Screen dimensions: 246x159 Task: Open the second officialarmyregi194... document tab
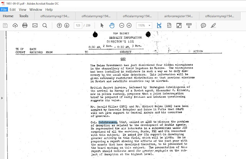pyautogui.click(x=96, y=16)
